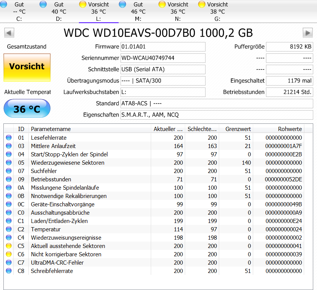
Task: Click the Betriebsstunden value 21214 Std.
Action: 289,92
